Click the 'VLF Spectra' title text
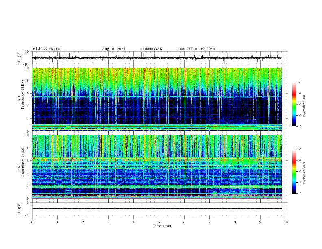This screenshot has height=249, width=322. (x=46, y=49)
